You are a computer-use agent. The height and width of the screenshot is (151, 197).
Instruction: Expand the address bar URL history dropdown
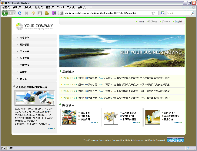(158, 13)
